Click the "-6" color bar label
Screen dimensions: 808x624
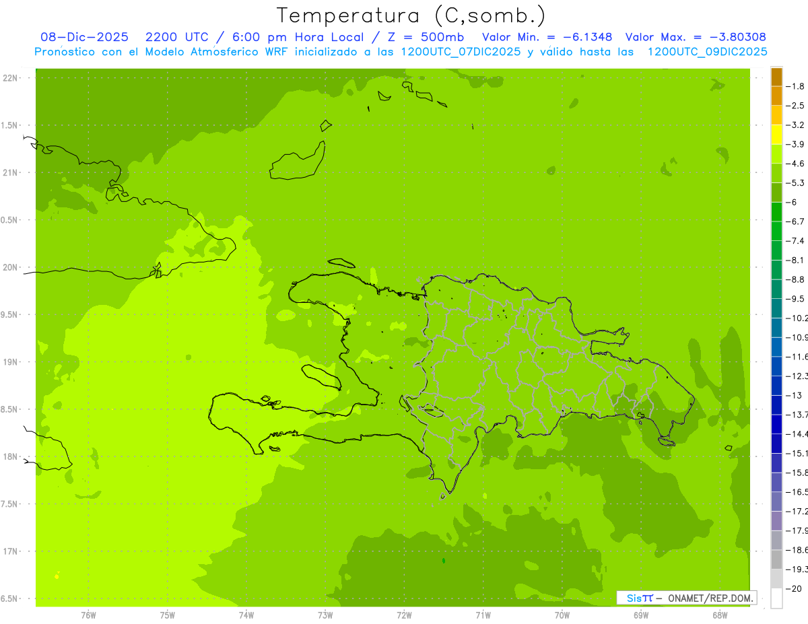[x=793, y=202]
